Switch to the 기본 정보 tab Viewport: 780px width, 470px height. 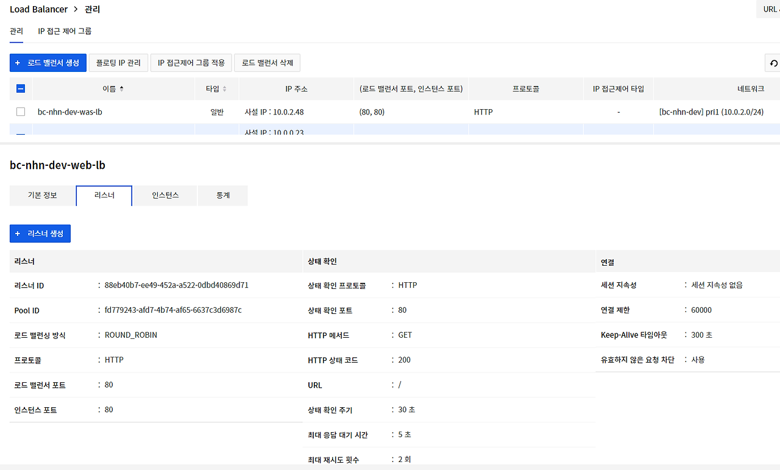coord(41,196)
